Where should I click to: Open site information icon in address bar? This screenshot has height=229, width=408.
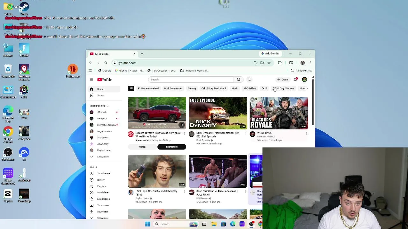(115, 63)
